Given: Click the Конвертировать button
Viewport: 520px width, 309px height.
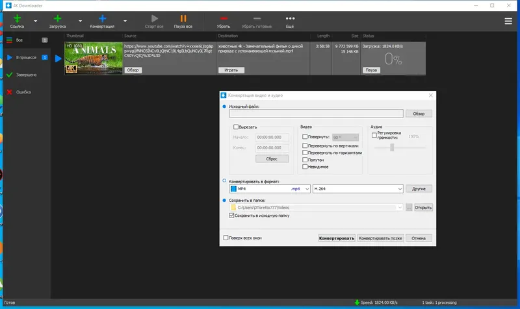Looking at the screenshot, I should tap(337, 238).
